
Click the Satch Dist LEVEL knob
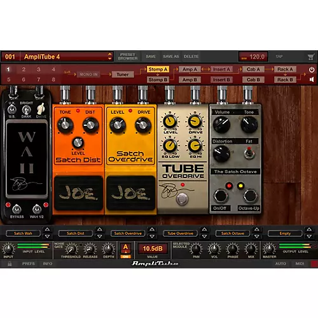78,142
